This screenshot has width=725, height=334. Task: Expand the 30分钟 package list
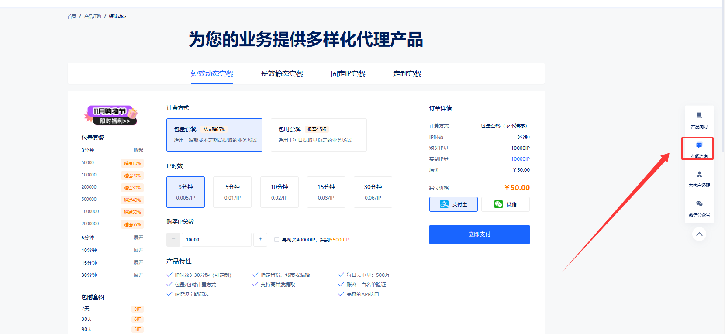(x=138, y=275)
